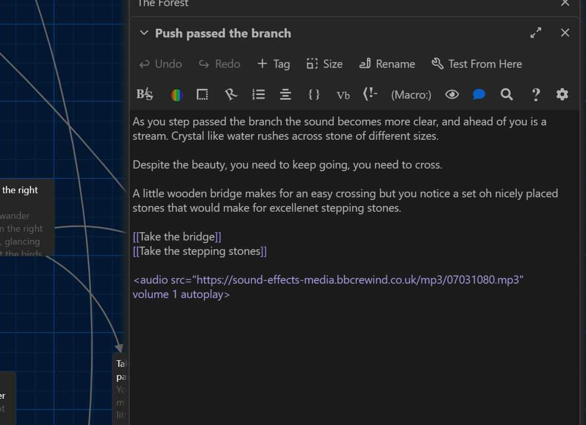
Task: Open the Vb variables tool
Action: [x=343, y=95]
